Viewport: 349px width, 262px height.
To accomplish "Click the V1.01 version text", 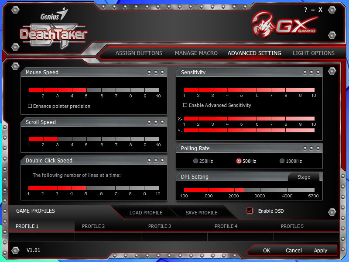I will 34,250.
